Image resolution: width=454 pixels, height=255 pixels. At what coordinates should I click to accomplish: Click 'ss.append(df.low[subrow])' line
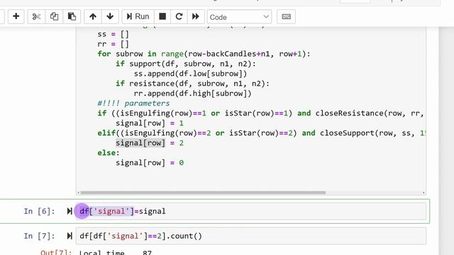pos(190,74)
